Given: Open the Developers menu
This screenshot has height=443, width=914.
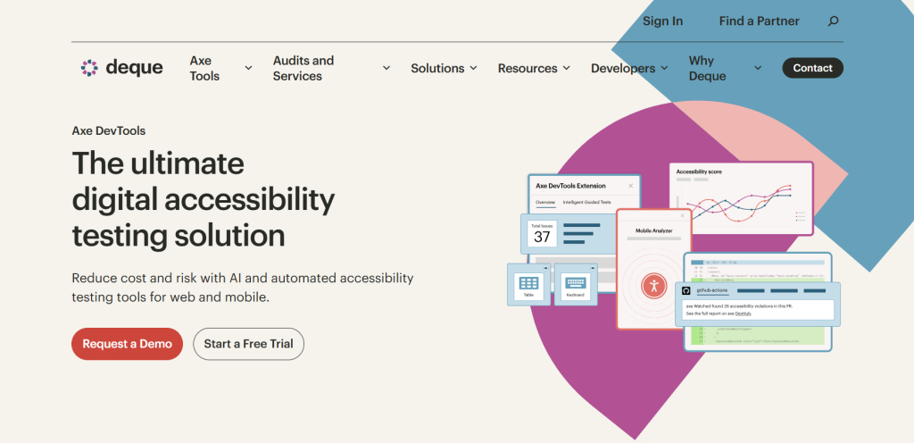Looking at the screenshot, I should 623,68.
